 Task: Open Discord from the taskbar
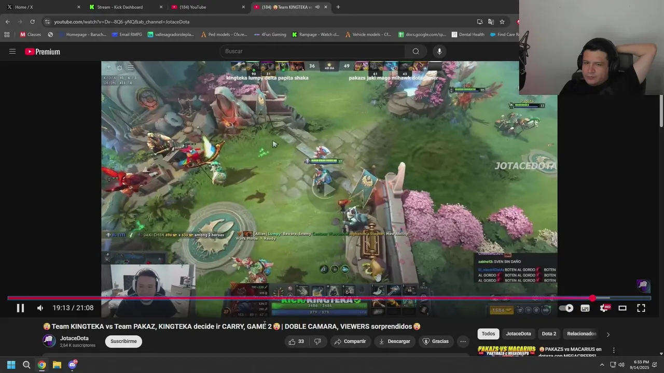click(x=73, y=365)
